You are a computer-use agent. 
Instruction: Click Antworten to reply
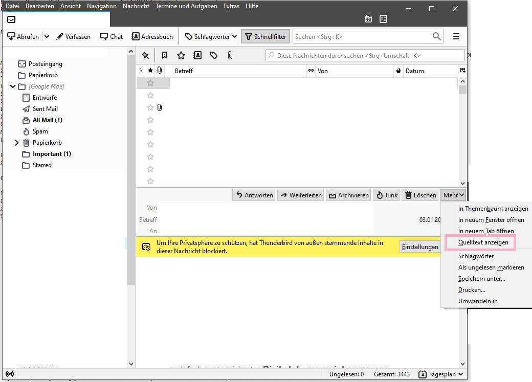[x=254, y=195]
